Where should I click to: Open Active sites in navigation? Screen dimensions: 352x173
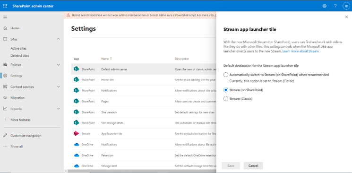(18, 49)
